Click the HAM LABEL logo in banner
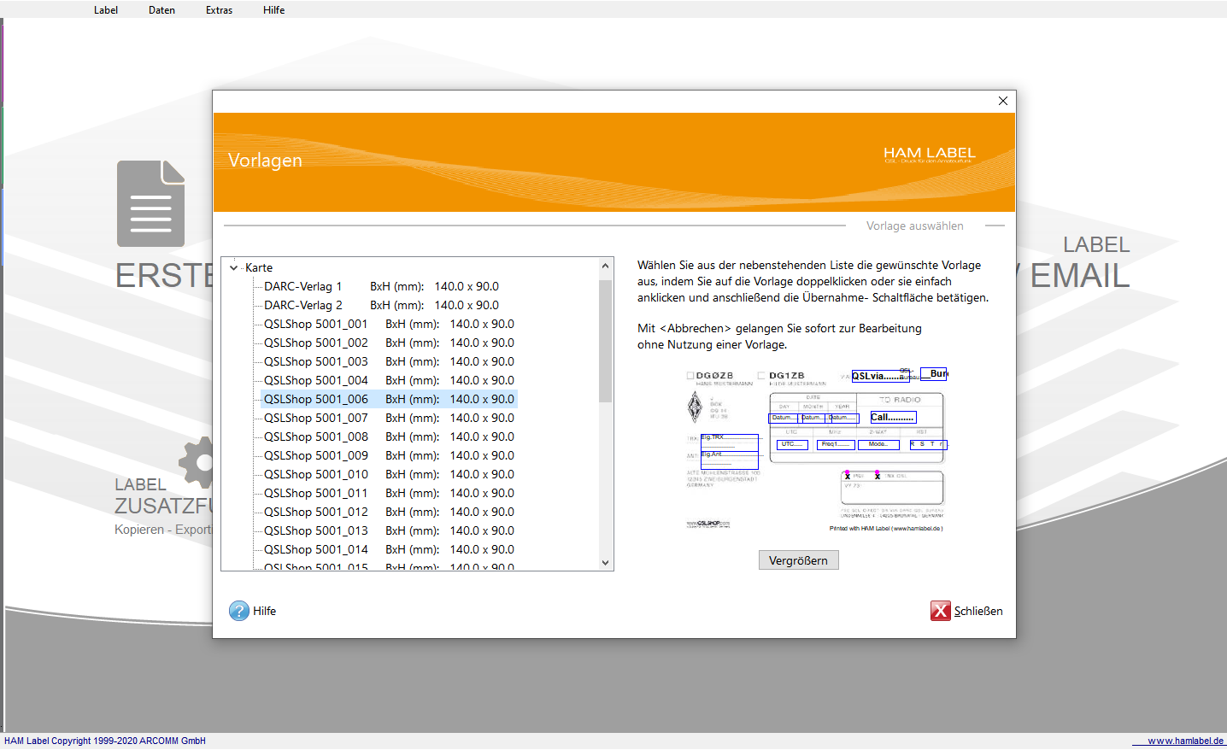The height and width of the screenshot is (750, 1227). tap(929, 154)
